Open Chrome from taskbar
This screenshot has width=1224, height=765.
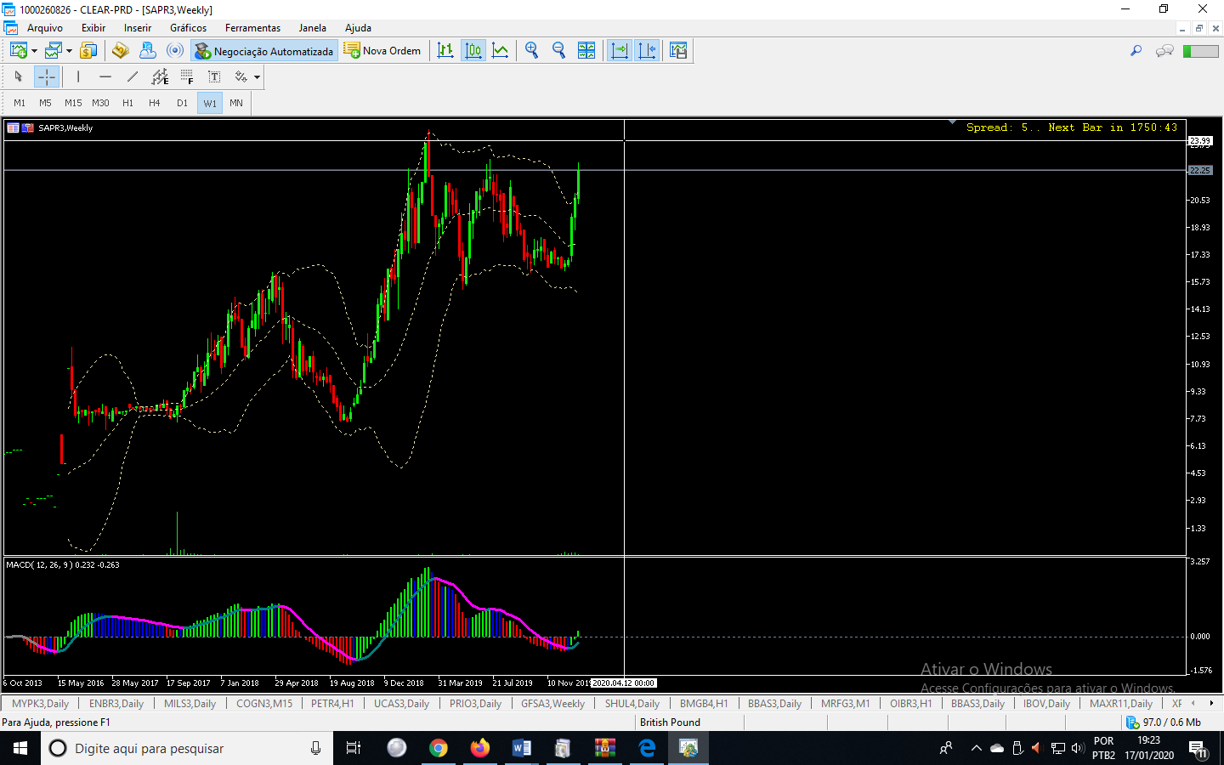coord(439,748)
